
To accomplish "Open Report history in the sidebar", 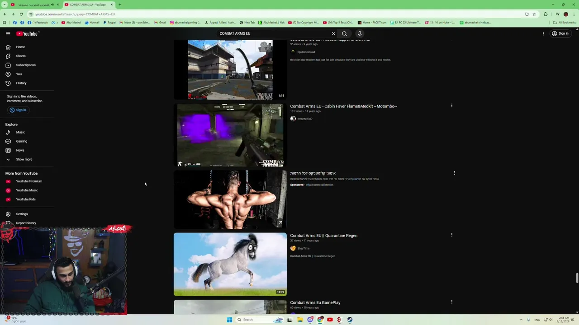I will [x=27, y=223].
